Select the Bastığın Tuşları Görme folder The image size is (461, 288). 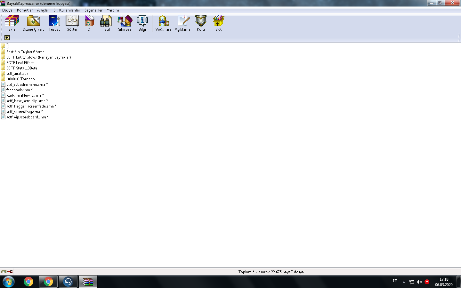25,52
